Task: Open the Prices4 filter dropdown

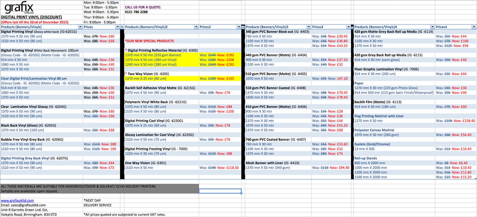Action: [474, 27]
